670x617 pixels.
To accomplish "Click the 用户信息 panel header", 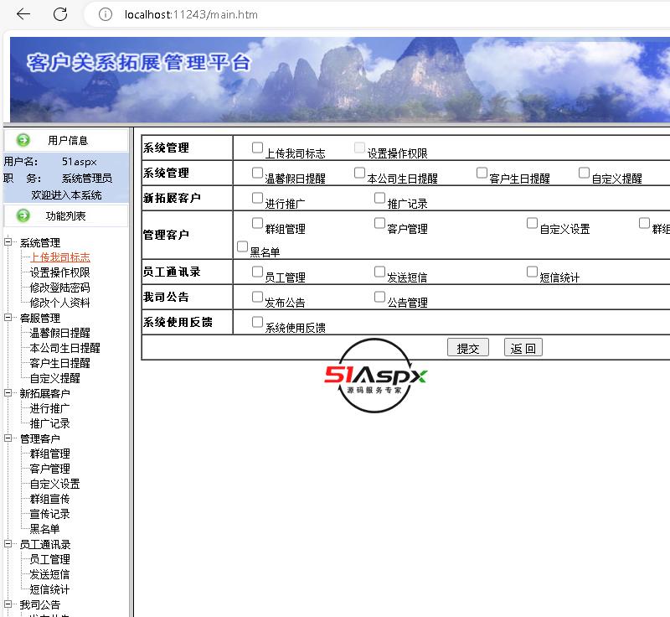I will (66, 140).
